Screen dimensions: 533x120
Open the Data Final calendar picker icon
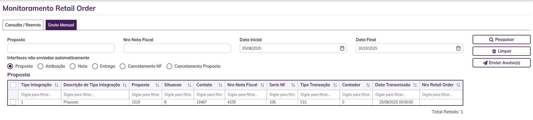pos(458,48)
